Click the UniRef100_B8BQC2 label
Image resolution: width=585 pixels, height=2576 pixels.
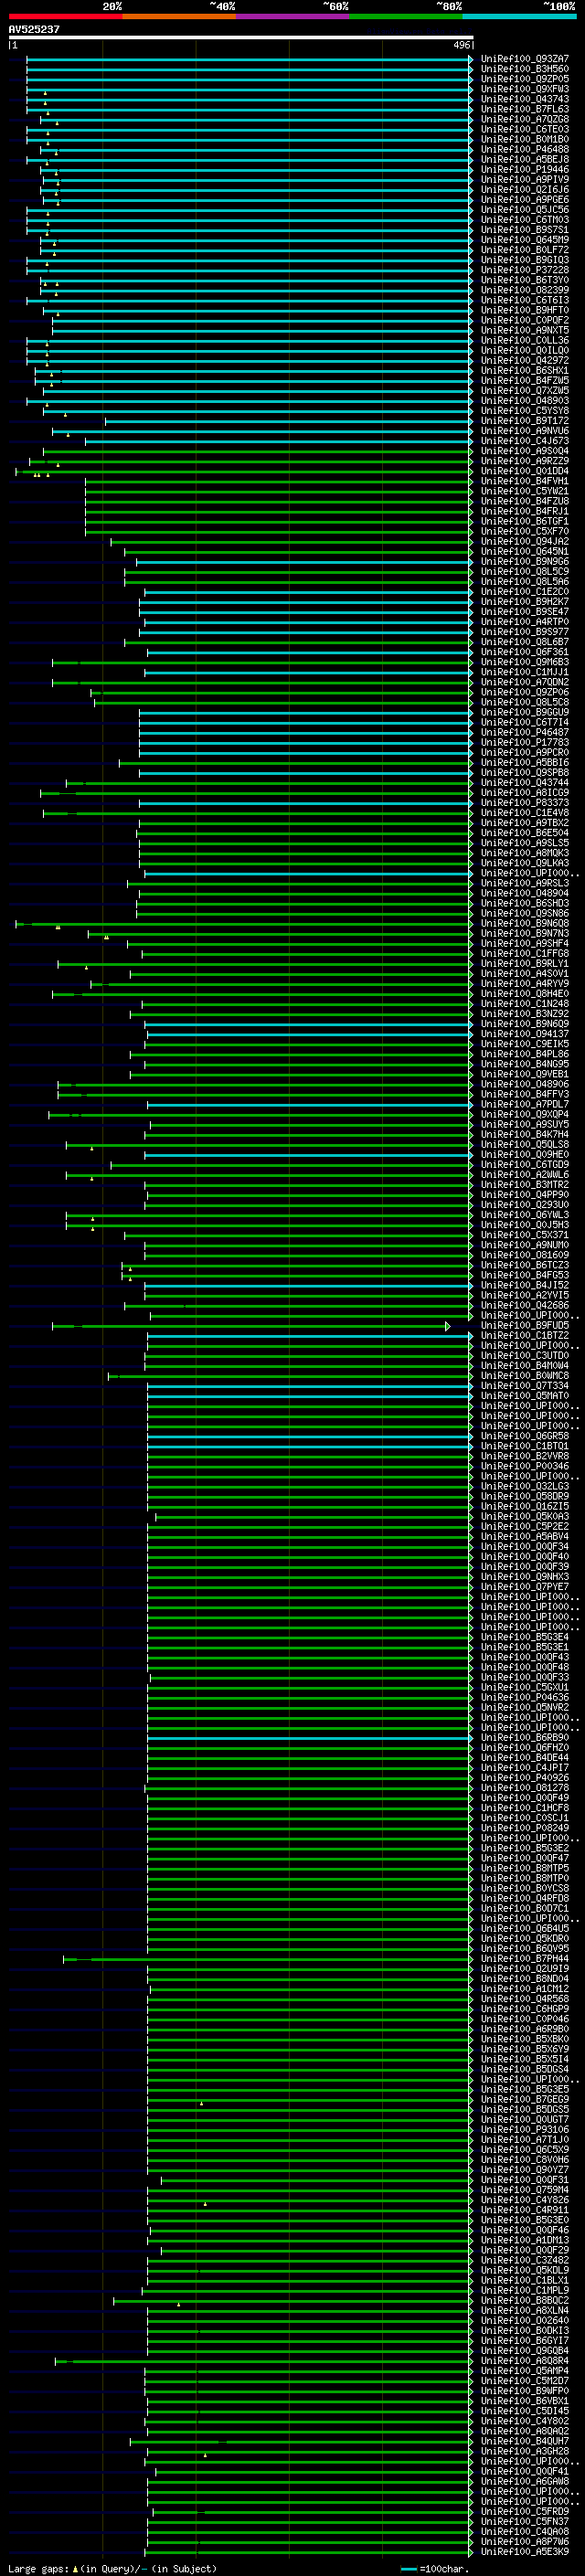(525, 2301)
